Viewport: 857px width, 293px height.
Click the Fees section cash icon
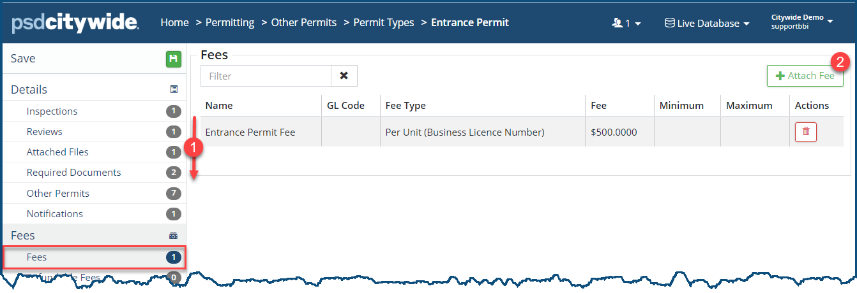pos(174,236)
